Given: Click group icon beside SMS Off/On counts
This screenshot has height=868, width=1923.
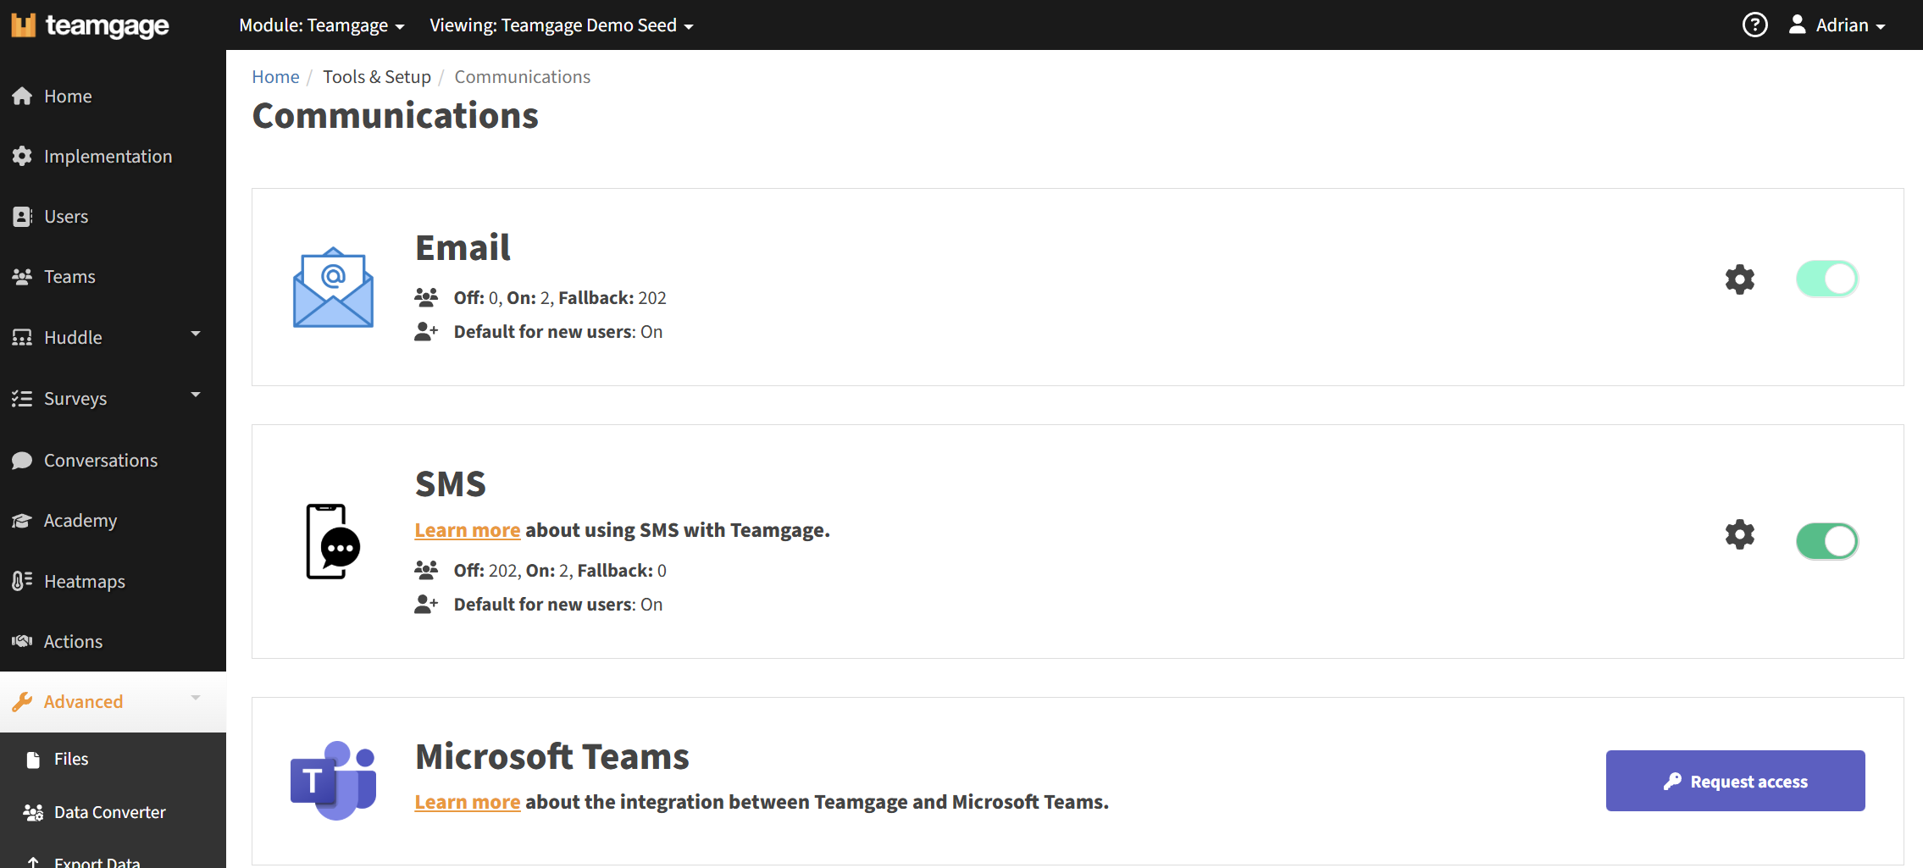Looking at the screenshot, I should (x=426, y=570).
